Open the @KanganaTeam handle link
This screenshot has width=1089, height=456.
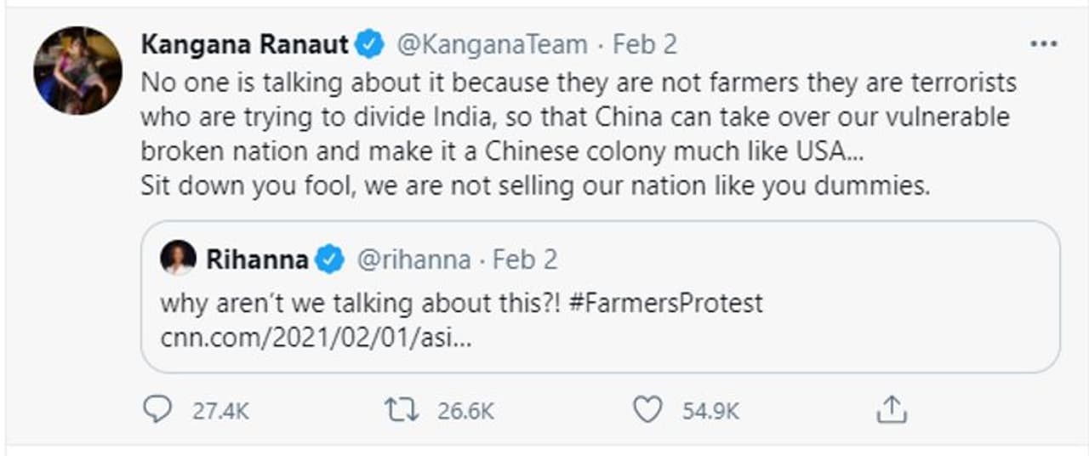pyautogui.click(x=493, y=44)
